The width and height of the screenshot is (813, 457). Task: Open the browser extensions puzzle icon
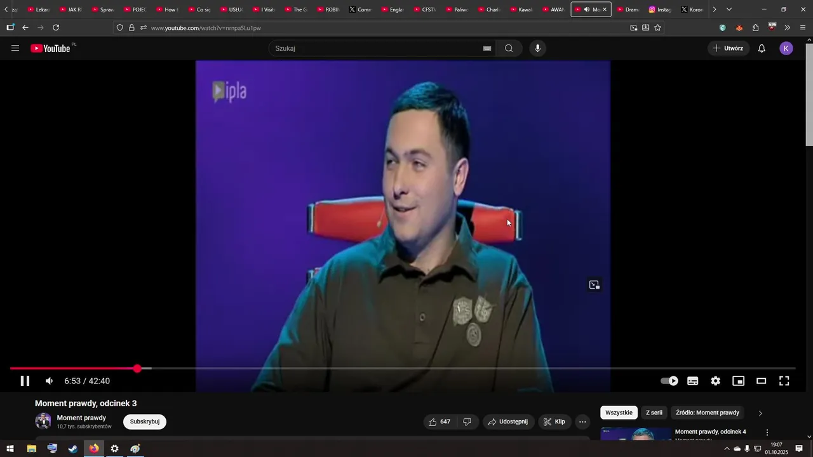(x=755, y=28)
